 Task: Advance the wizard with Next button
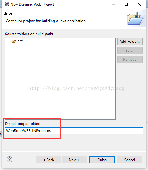tap(74, 160)
